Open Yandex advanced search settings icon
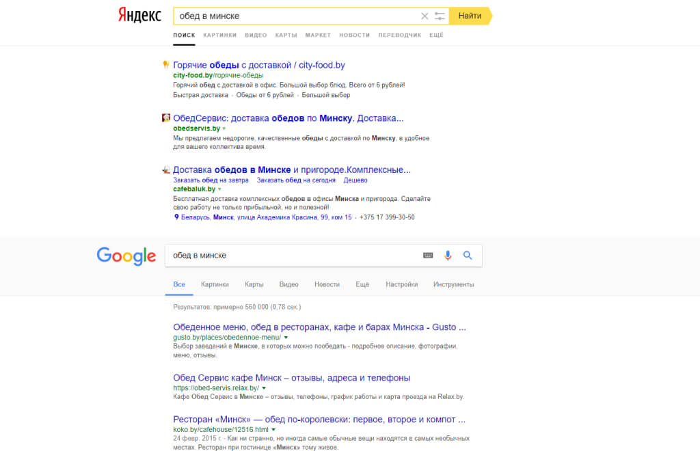This screenshot has width=700, height=451. (x=440, y=16)
